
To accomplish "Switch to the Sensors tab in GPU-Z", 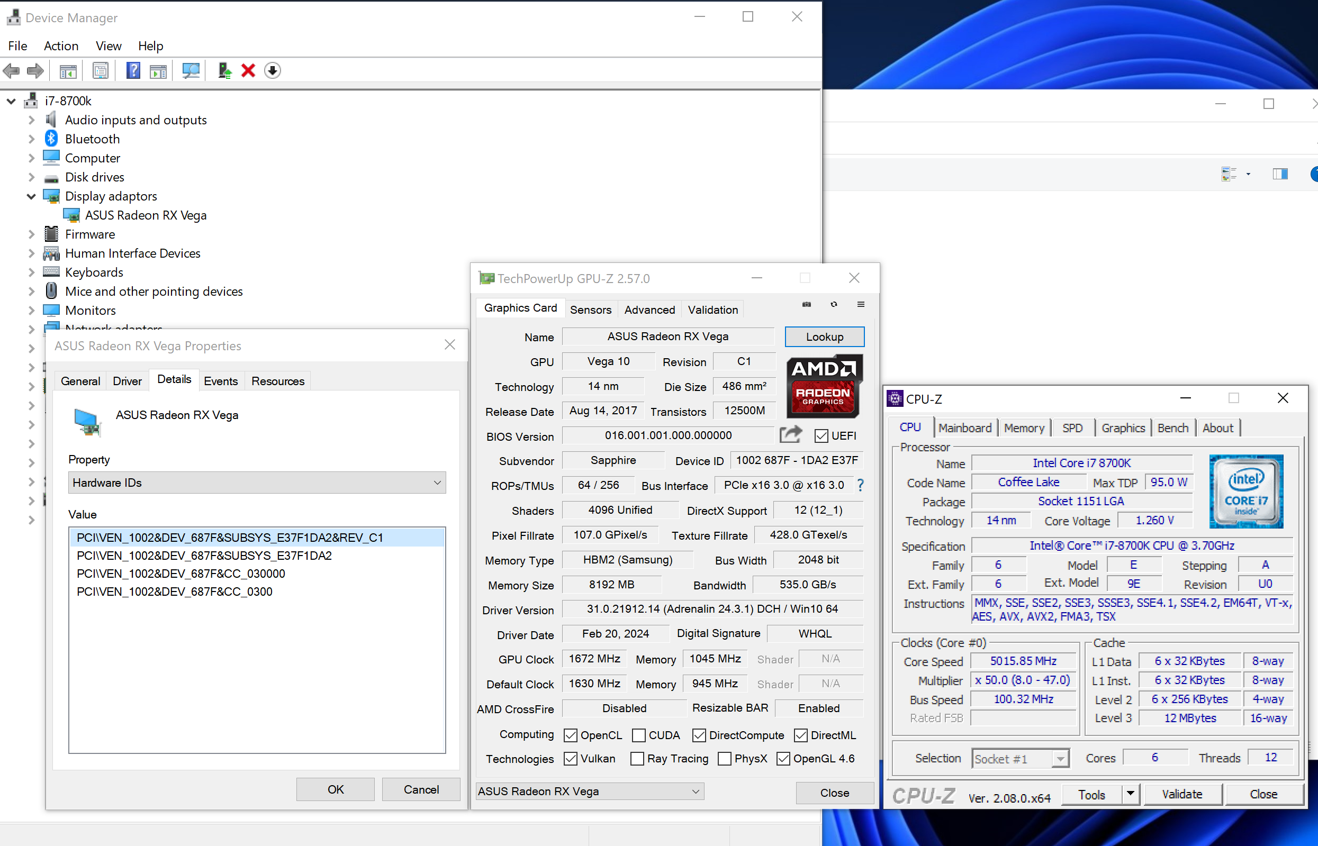I will [x=590, y=310].
